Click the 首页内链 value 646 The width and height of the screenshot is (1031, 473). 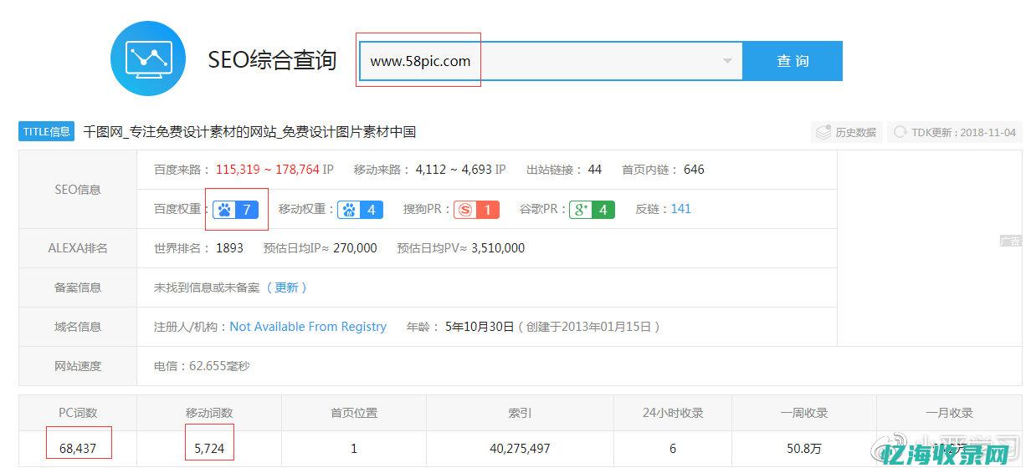(694, 170)
